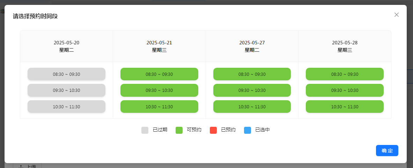Click expired 10:30 ~ 11:30 slot on 2025-05-20
Screen dimensions: 413x168
tap(66, 107)
